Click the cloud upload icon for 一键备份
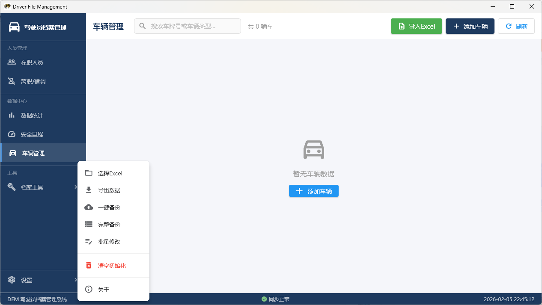Image resolution: width=542 pixels, height=305 pixels. [89, 207]
